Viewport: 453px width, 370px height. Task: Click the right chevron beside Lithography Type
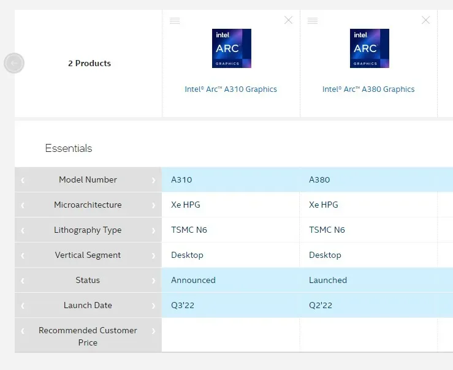[153, 230]
